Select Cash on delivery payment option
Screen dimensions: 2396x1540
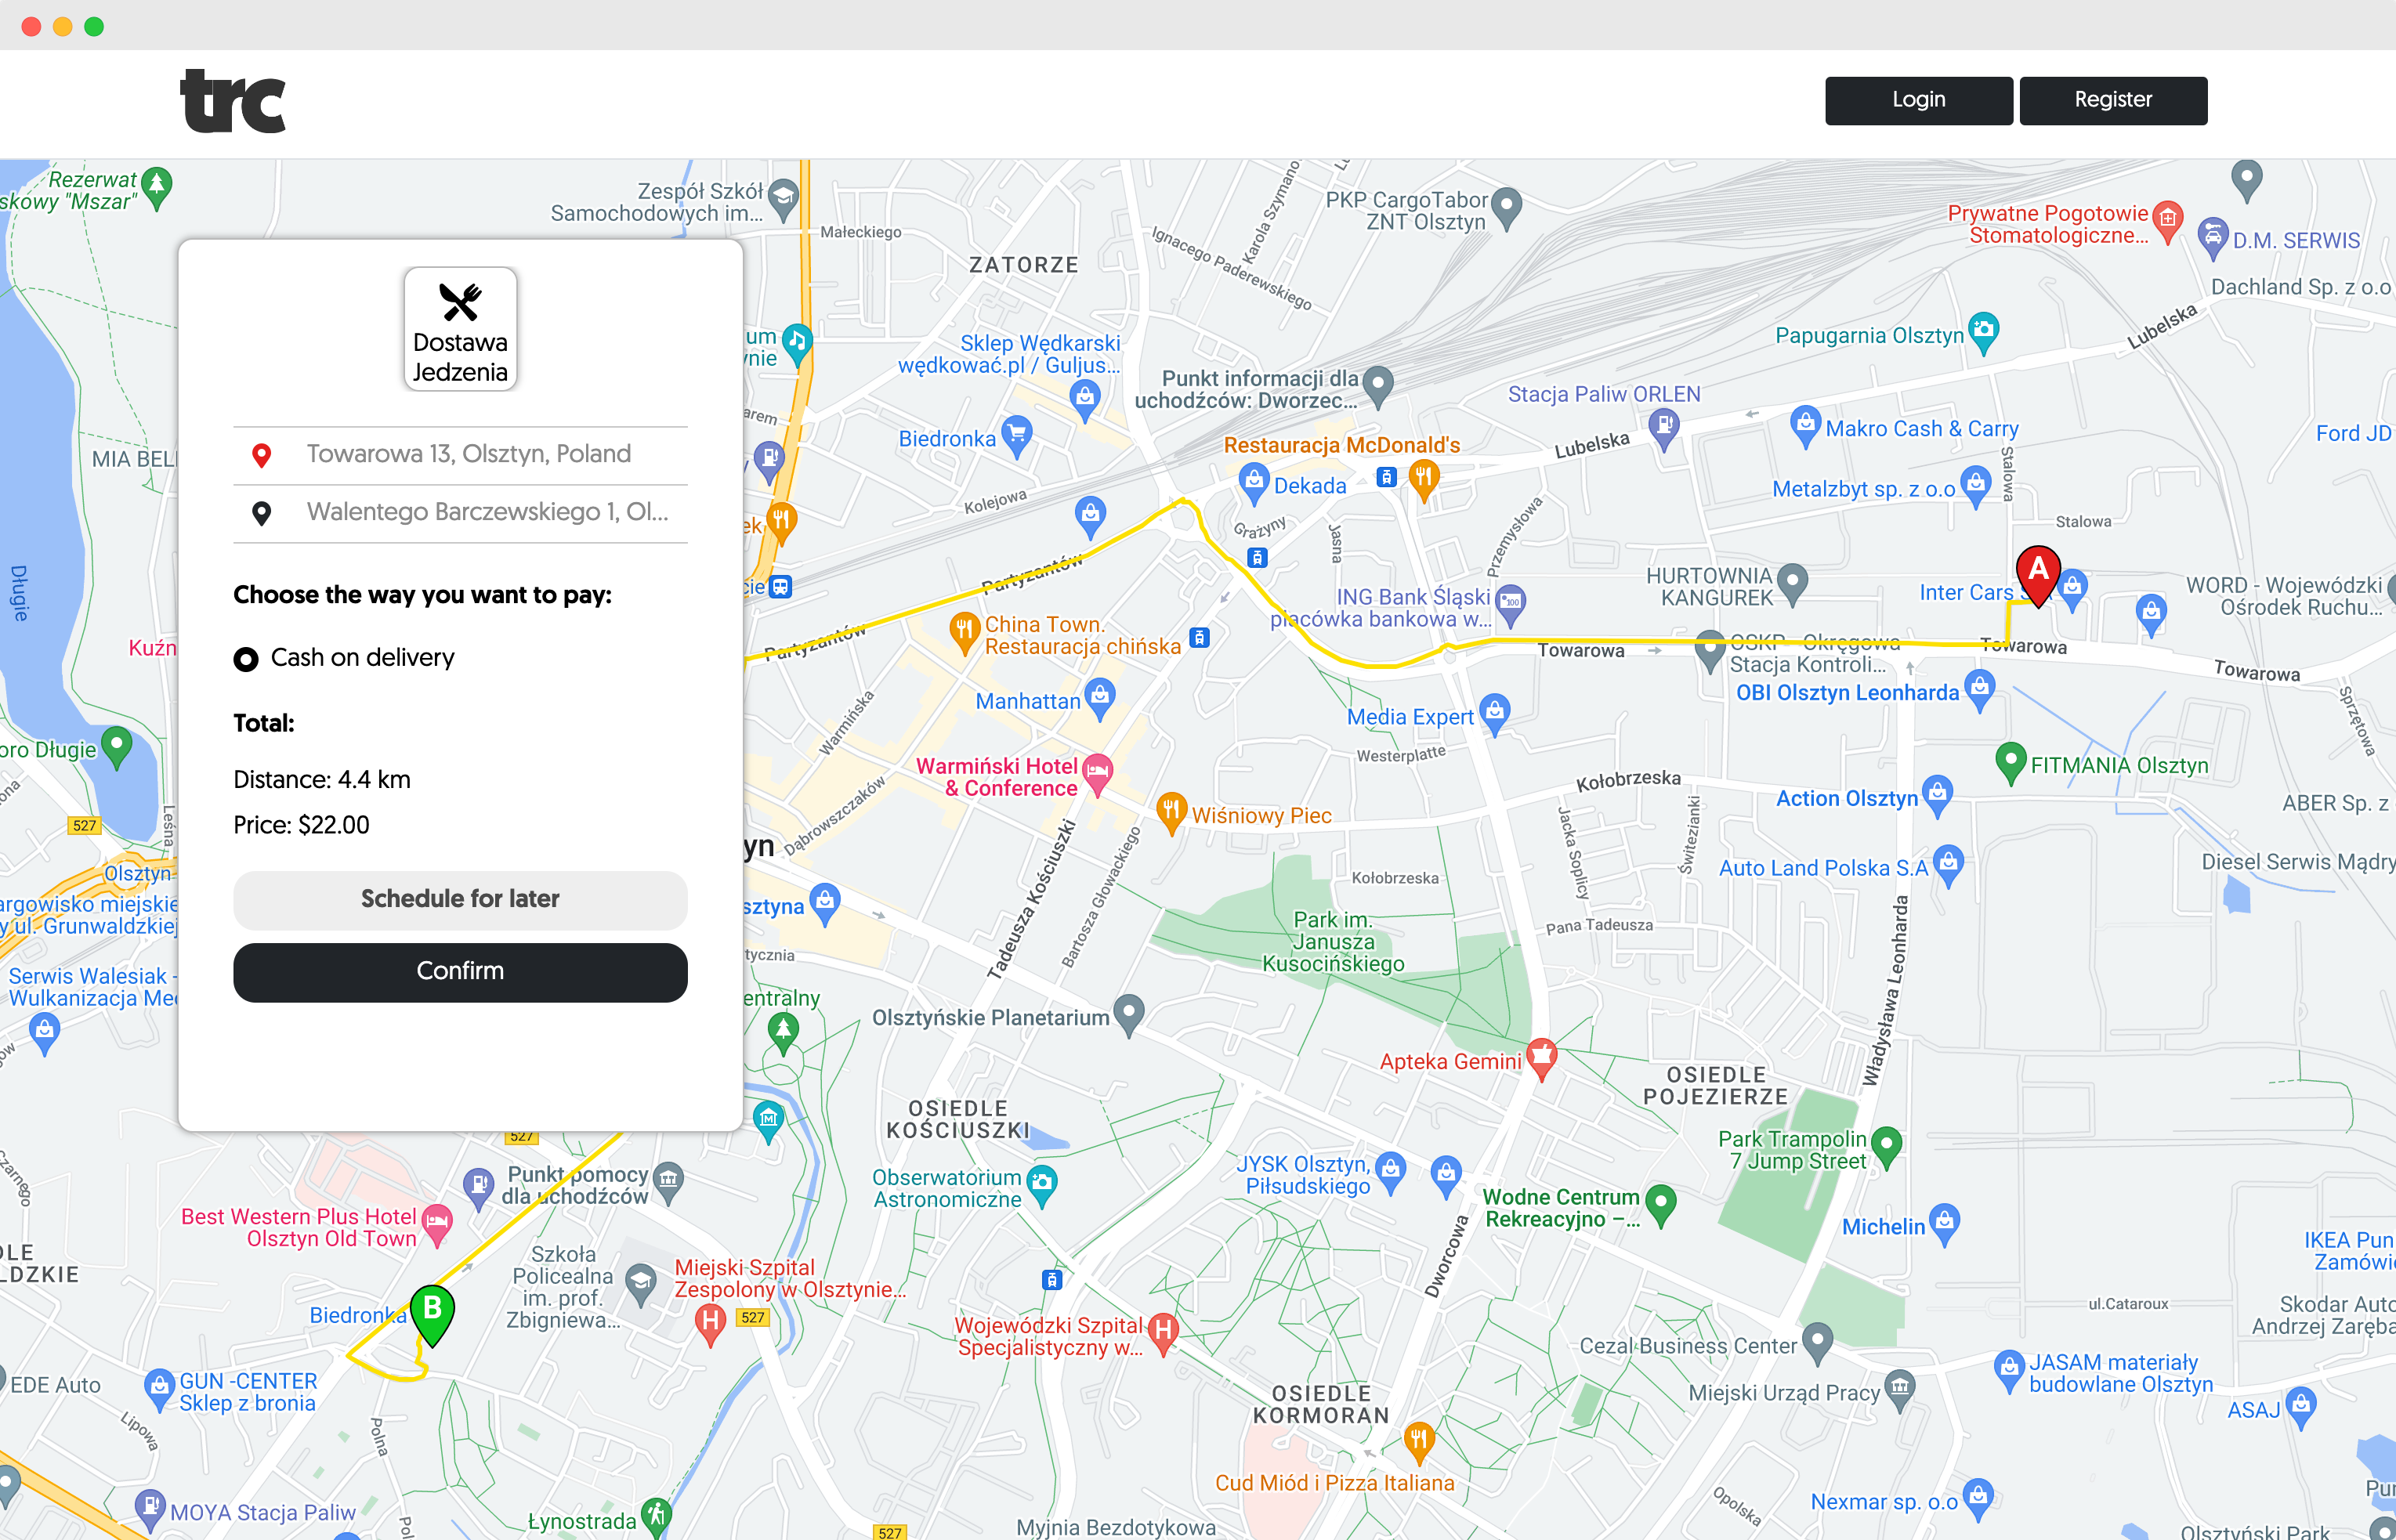tap(246, 659)
